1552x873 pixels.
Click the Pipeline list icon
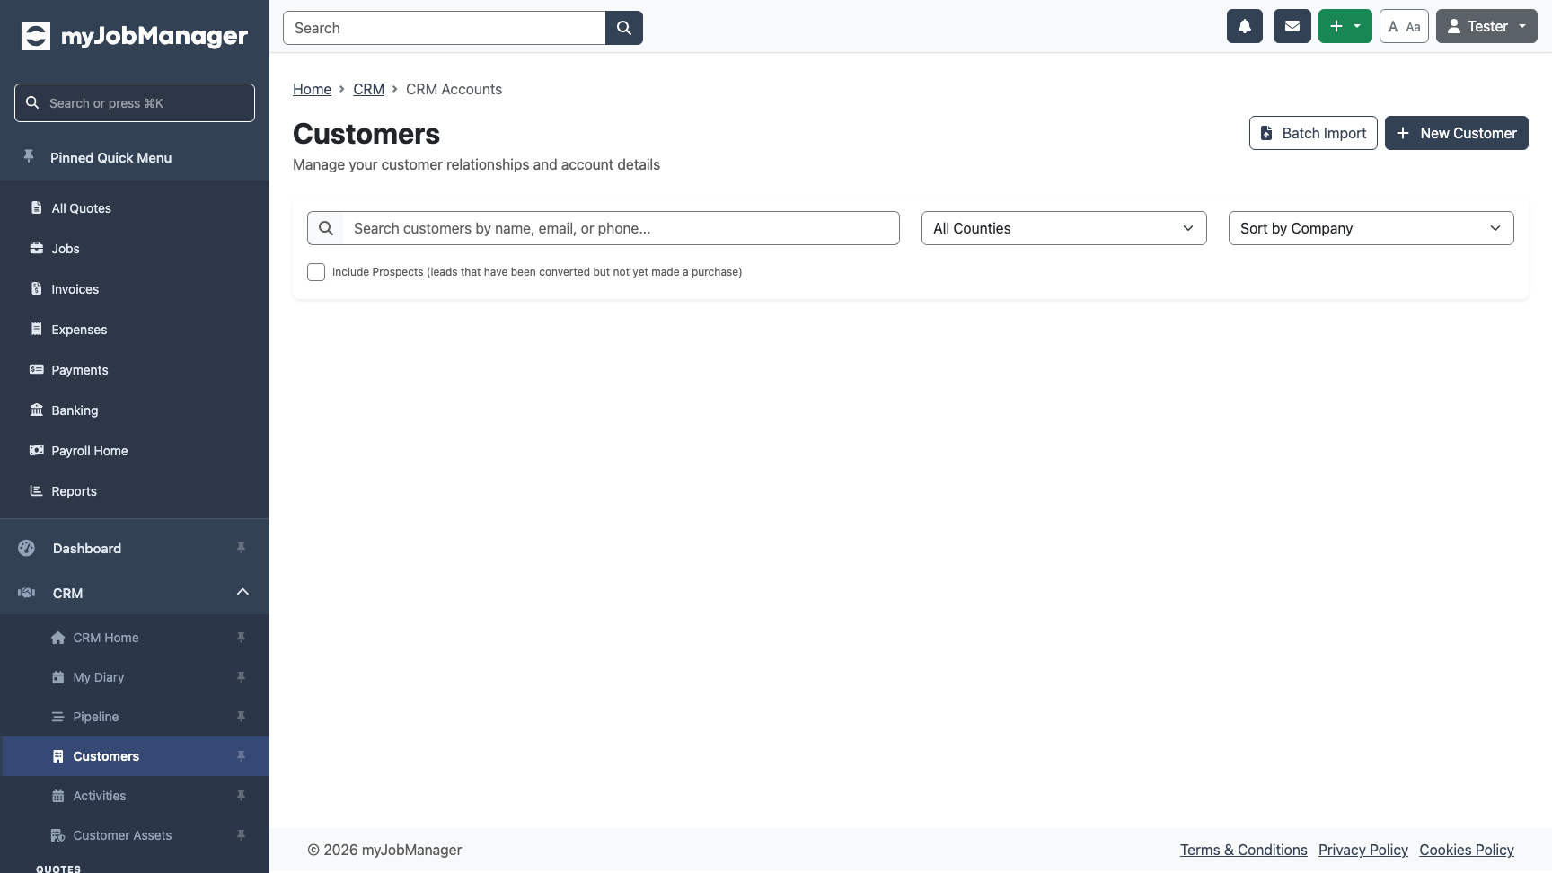(x=58, y=717)
